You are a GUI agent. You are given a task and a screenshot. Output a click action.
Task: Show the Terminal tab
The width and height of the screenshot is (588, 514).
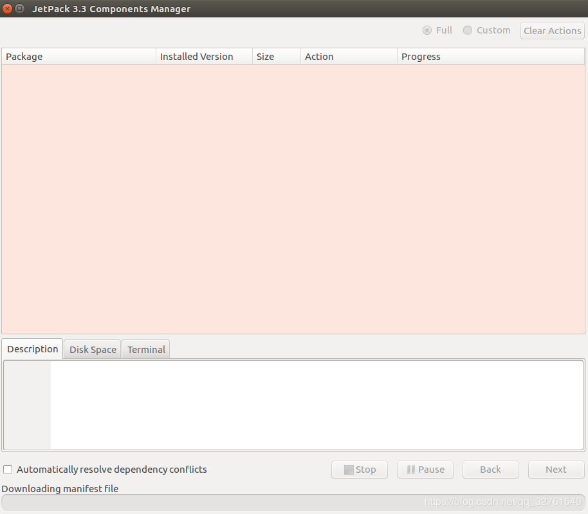(146, 350)
